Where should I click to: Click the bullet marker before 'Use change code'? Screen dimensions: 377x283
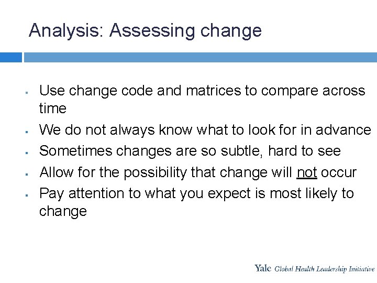[x=27, y=92]
